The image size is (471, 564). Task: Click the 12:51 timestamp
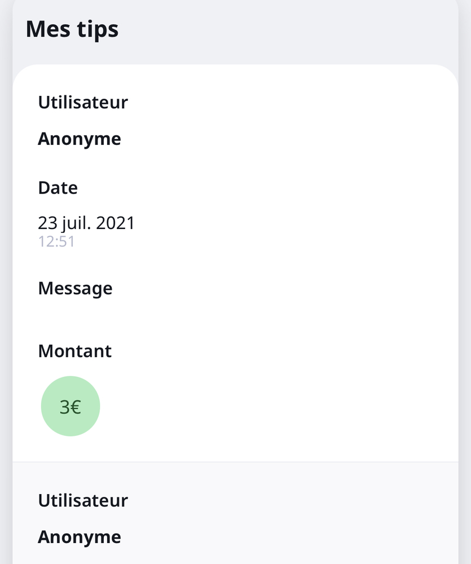point(56,242)
